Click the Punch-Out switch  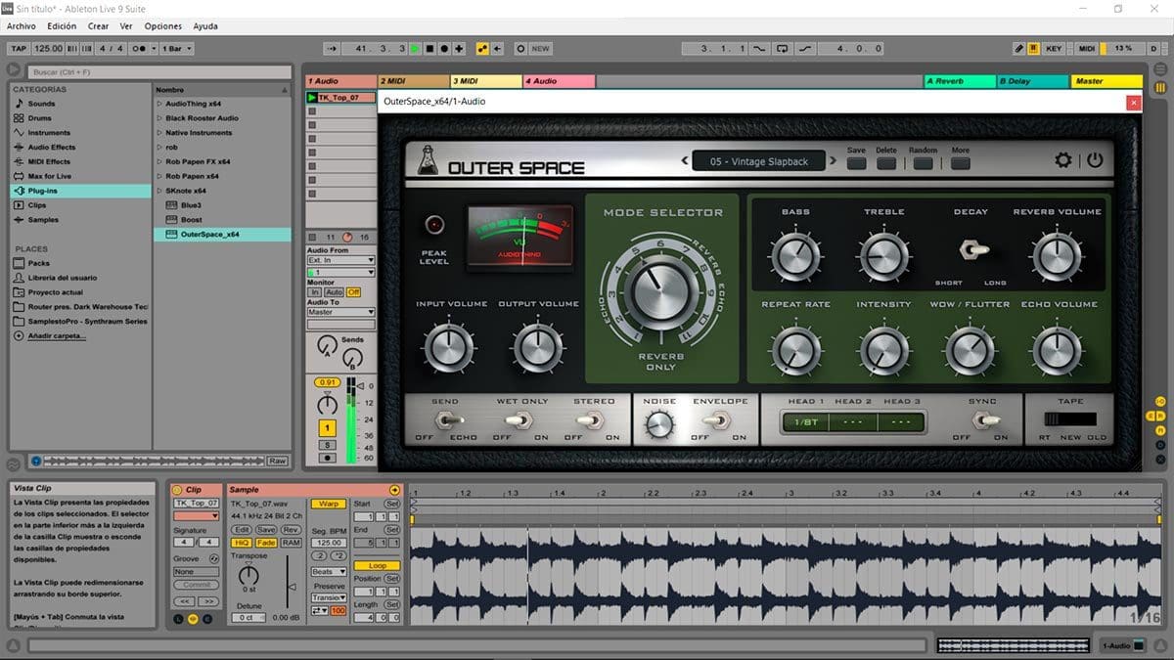(805, 48)
